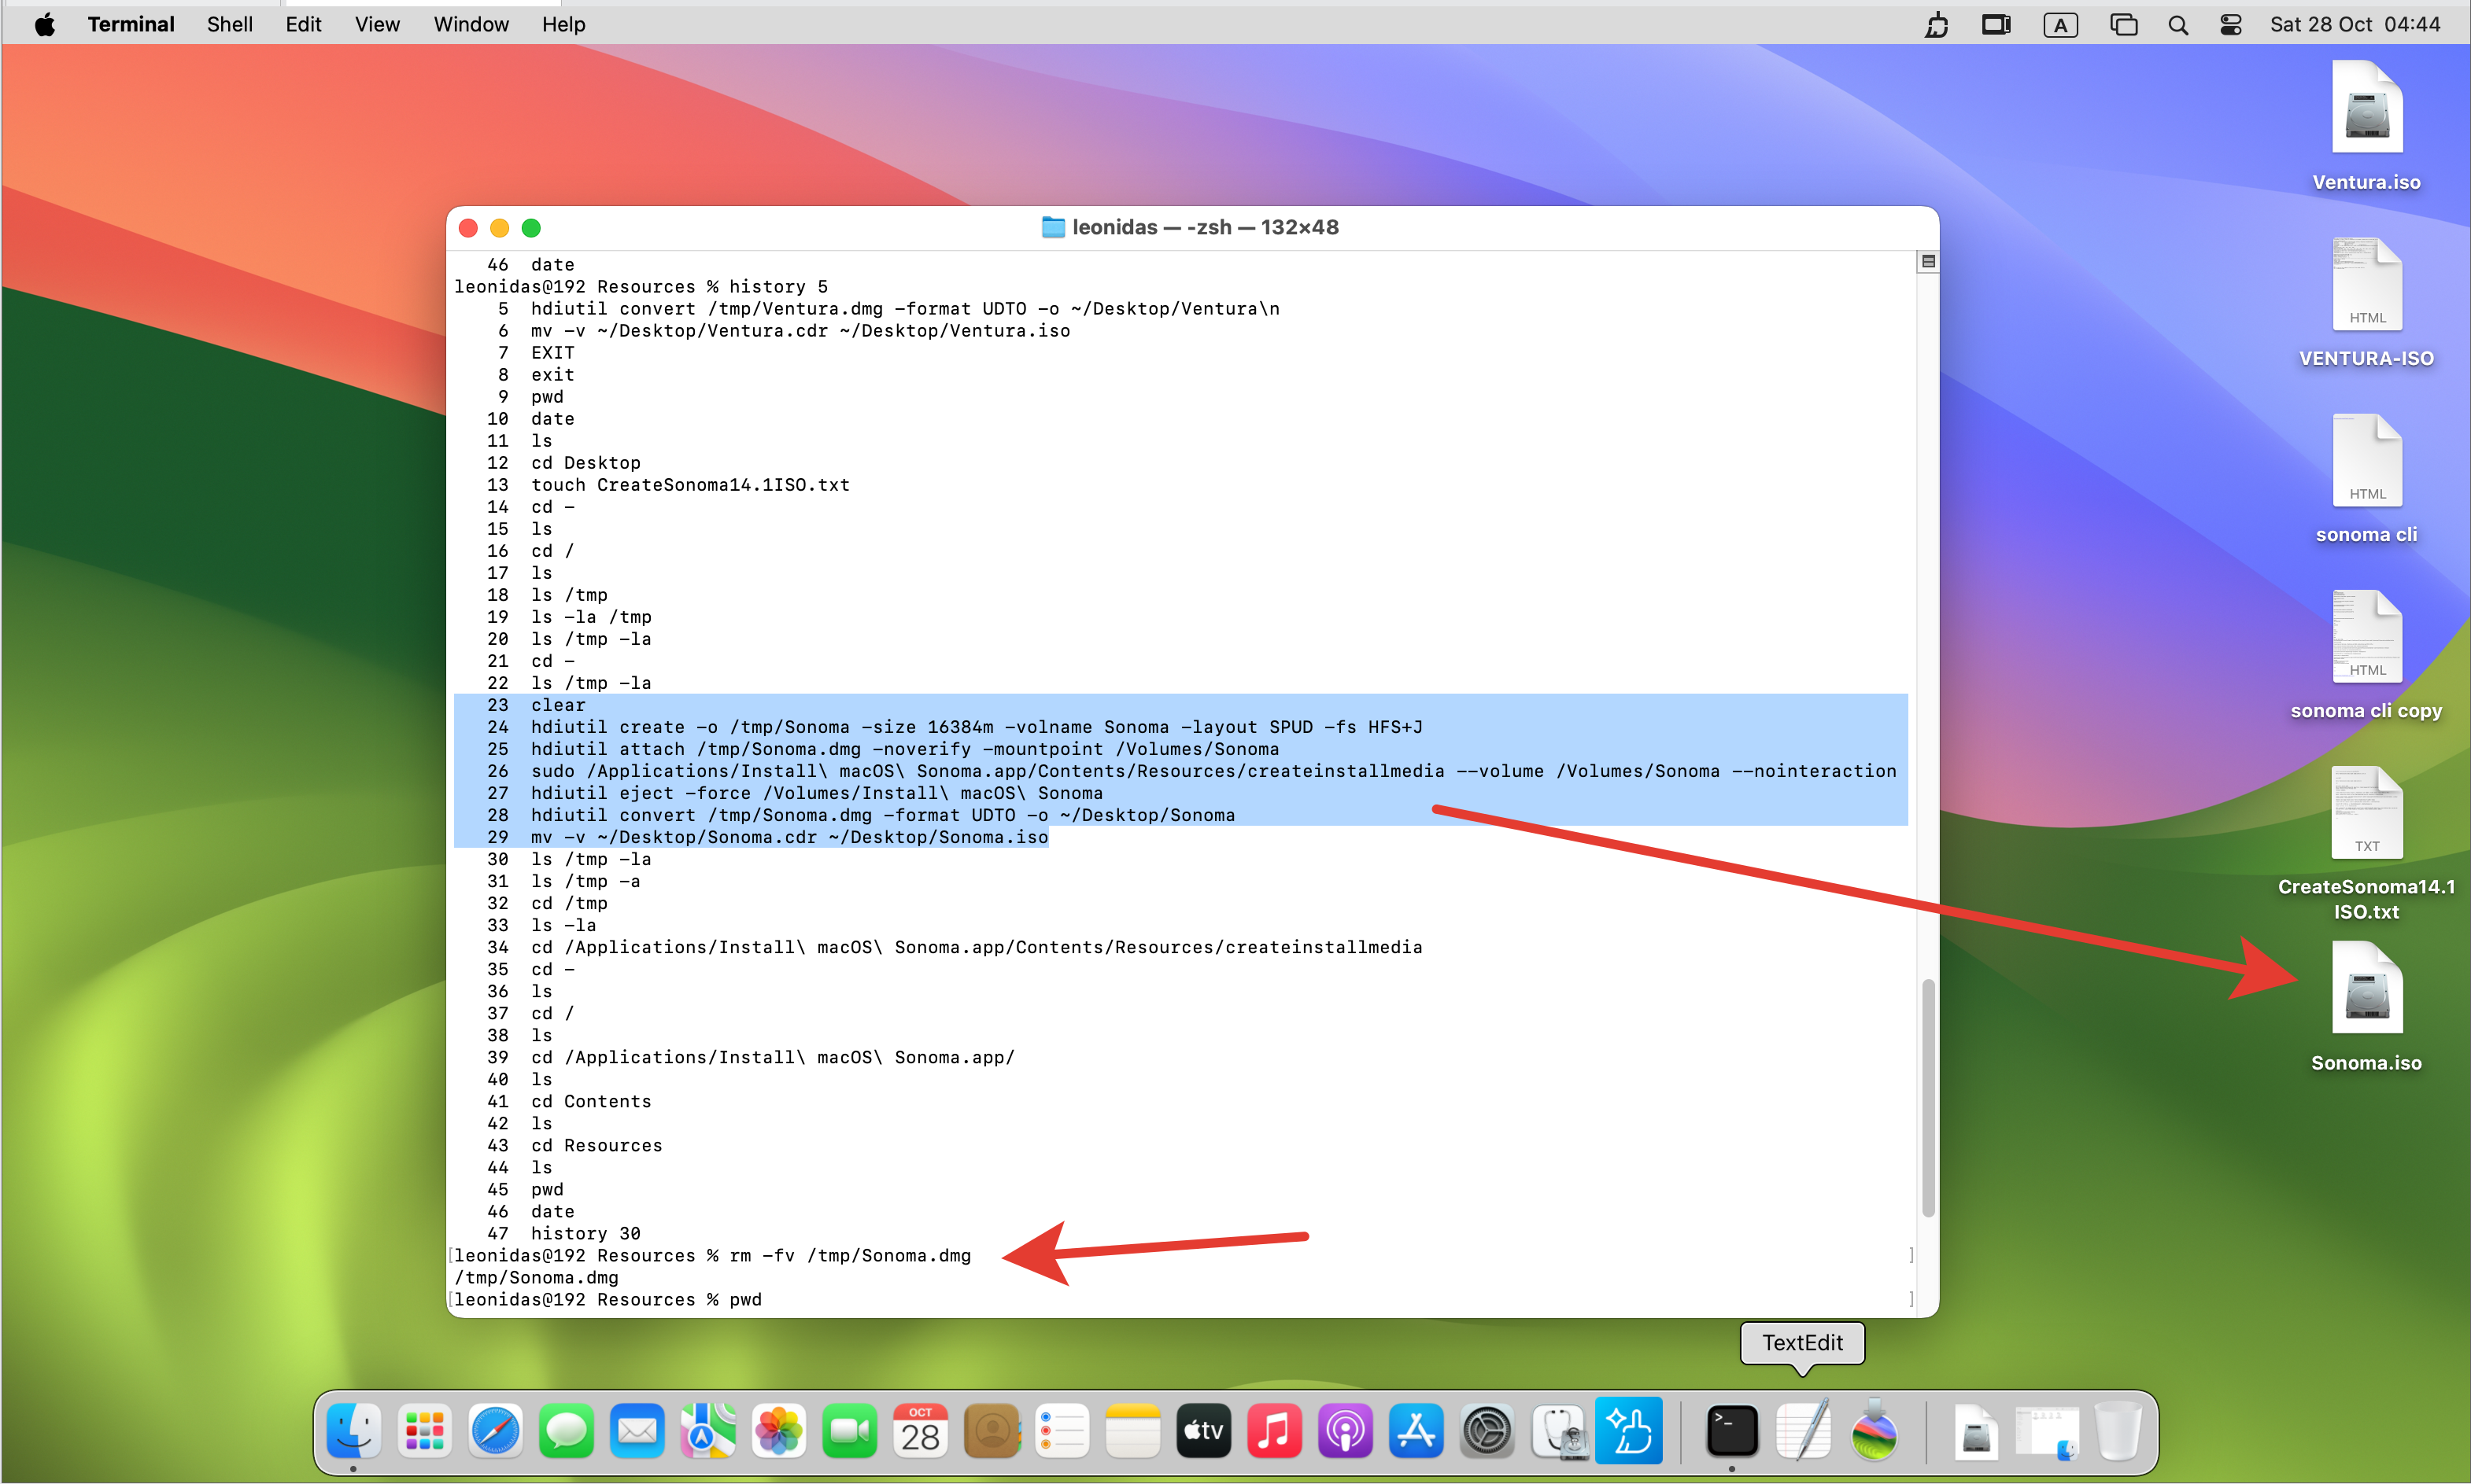Click the 'sudo /Applications/Install macOS Sonoma.app' createinstallmedia line
The height and width of the screenshot is (1484, 2471).
click(1213, 771)
